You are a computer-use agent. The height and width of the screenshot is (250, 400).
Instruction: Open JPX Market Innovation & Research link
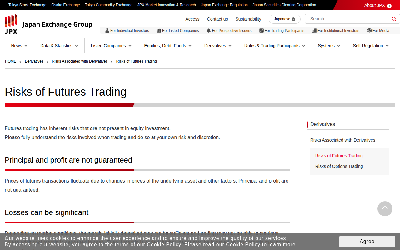[167, 5]
